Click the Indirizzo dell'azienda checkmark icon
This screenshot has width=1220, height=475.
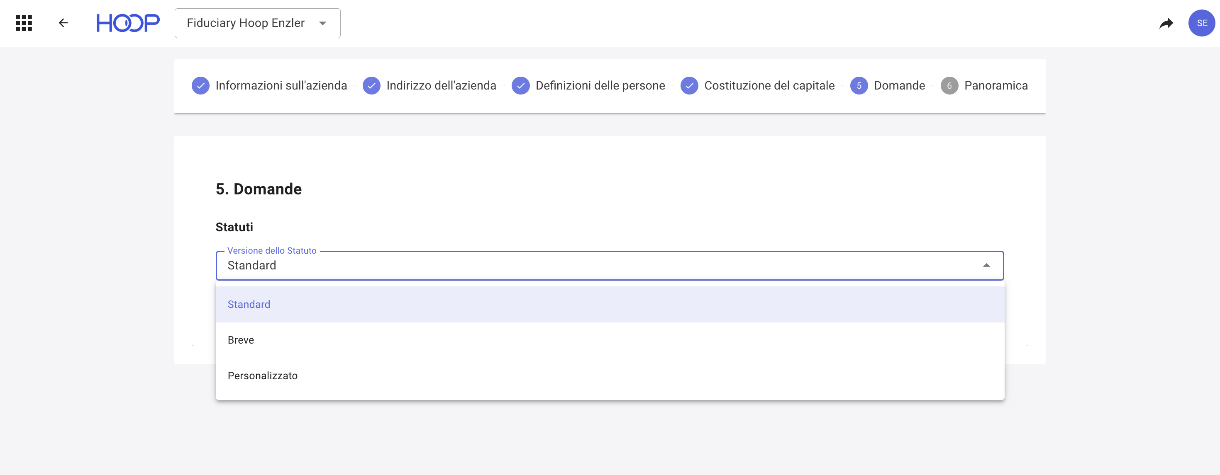[x=372, y=86]
